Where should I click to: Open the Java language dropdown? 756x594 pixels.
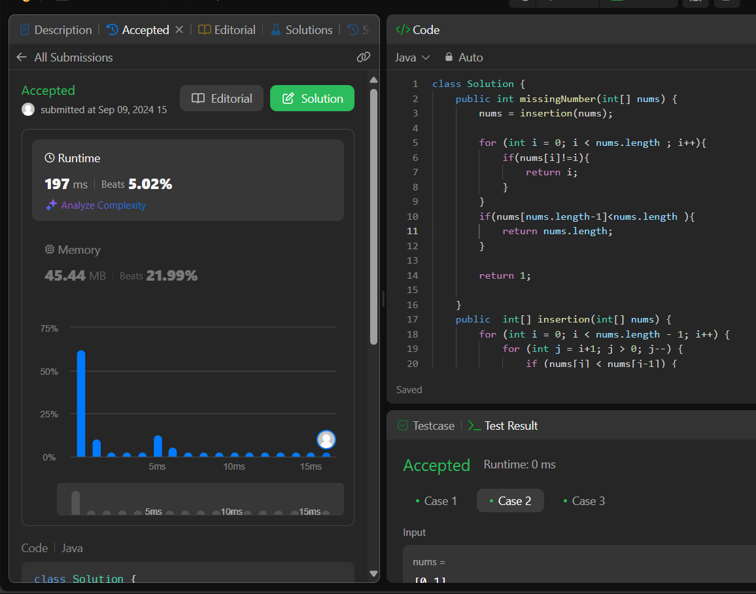coord(412,58)
